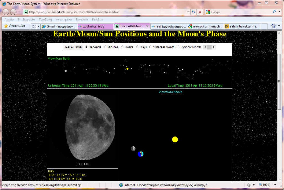
Task: Click the time speed slider thumb
Action: (209, 47)
